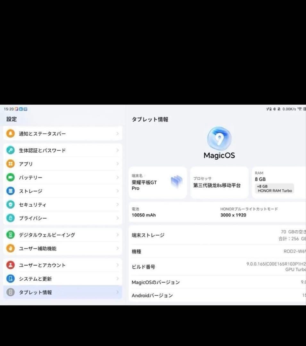Image resolution: width=306 pixels, height=346 pixels.
Task: Click the Wi-Fi status bar icon
Action: (300, 109)
